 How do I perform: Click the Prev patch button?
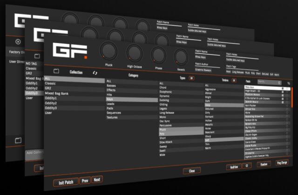pos(85,181)
